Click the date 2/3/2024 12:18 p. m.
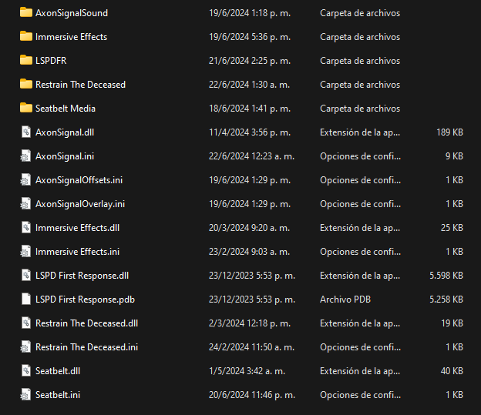 [x=250, y=323]
